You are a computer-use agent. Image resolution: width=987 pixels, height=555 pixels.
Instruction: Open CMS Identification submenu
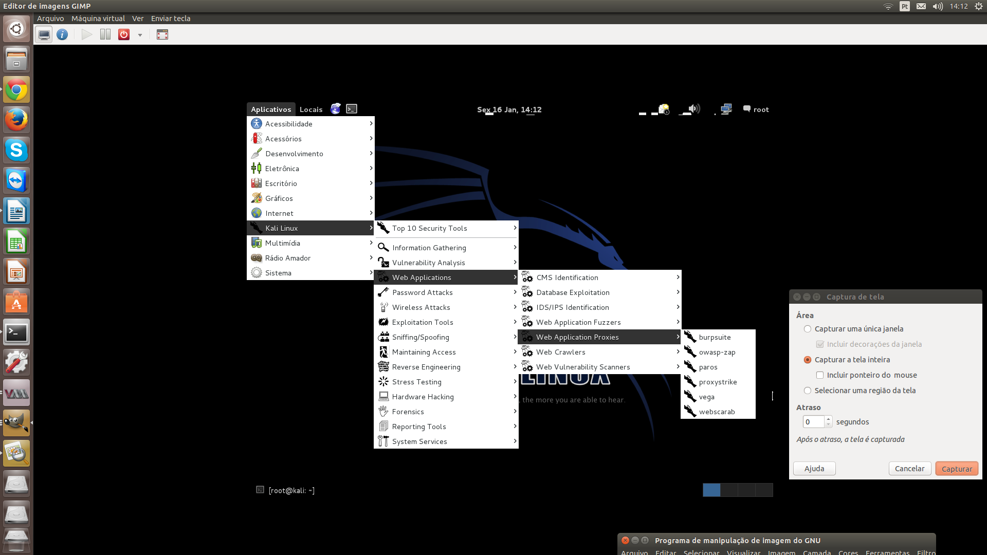(x=600, y=277)
